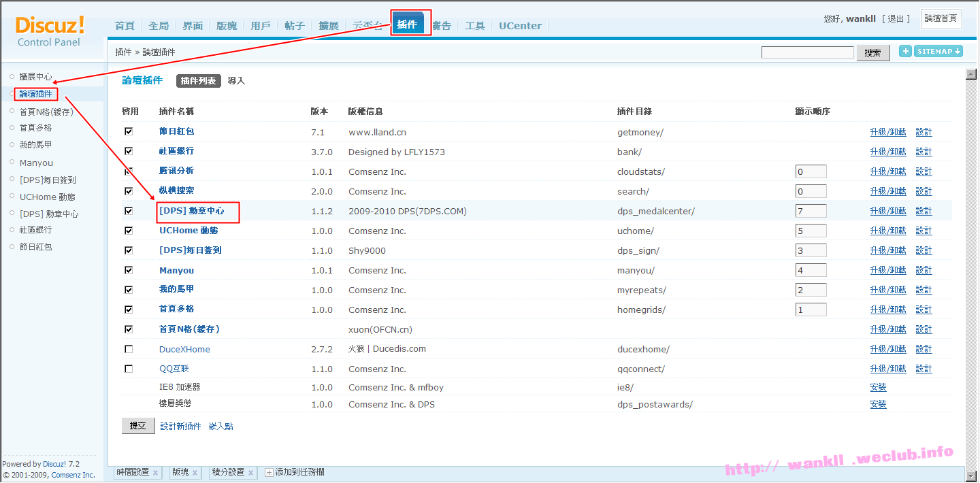Viewport: 980px width, 483px height.
Task: Close the 積分設置 task shortcut
Action: [x=251, y=472]
